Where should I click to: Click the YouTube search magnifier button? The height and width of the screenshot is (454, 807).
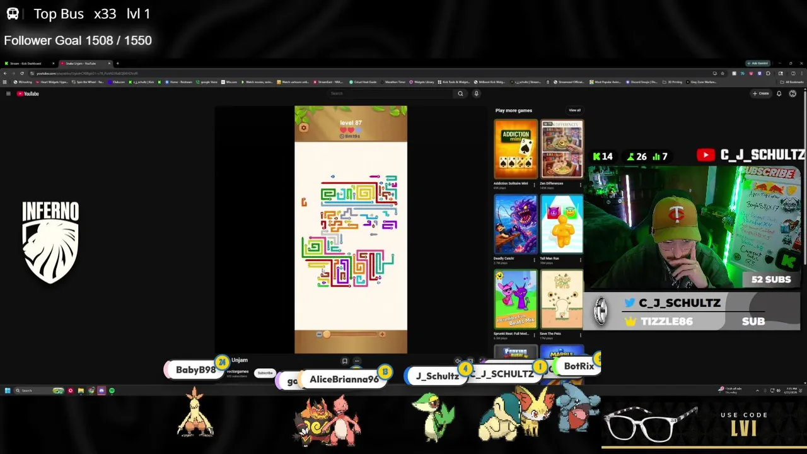460,93
